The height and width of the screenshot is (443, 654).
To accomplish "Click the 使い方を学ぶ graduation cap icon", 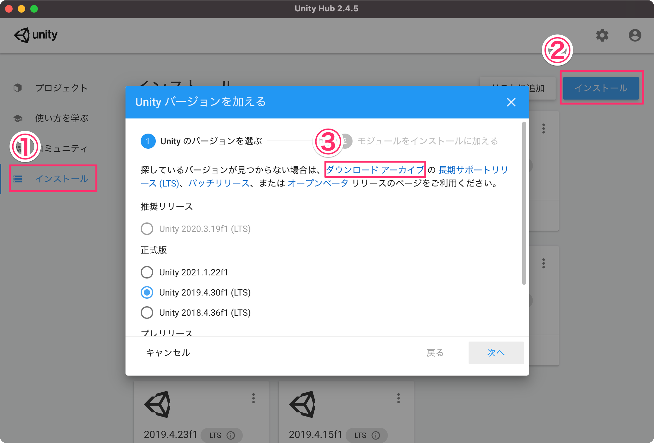I will (18, 118).
